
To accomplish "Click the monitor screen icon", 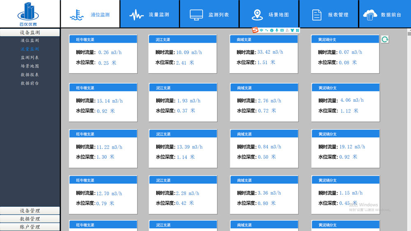I will [196, 15].
